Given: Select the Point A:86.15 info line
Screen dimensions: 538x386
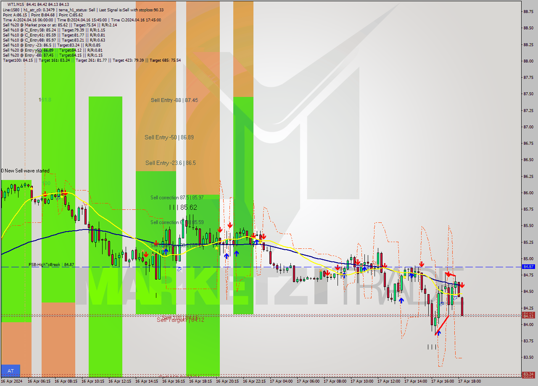Looking at the screenshot, I should pos(43,15).
